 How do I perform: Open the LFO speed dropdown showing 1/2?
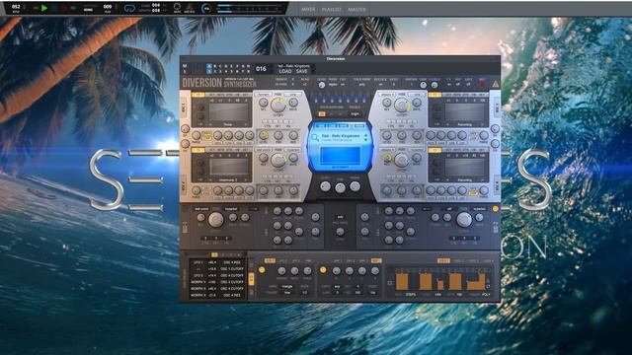click(x=305, y=293)
